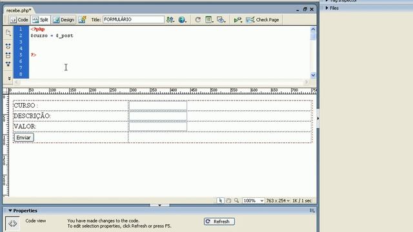Image resolution: width=413 pixels, height=232 pixels.
Task: Click the code view scroll down arrow
Action: [313, 75]
